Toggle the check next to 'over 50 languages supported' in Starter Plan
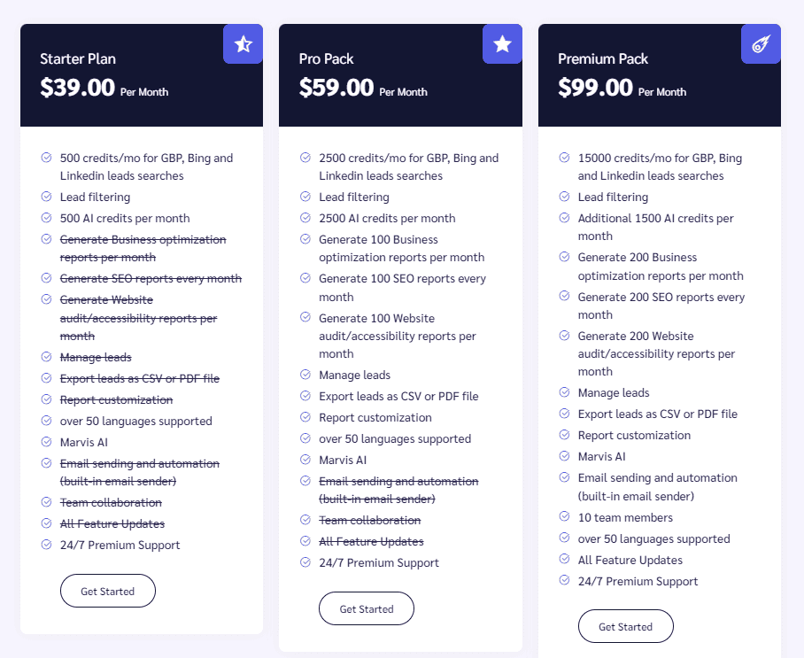The height and width of the screenshot is (658, 804). click(44, 421)
